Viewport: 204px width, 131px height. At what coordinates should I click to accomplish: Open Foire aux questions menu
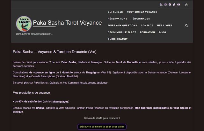pyautogui.click(x=122, y=26)
